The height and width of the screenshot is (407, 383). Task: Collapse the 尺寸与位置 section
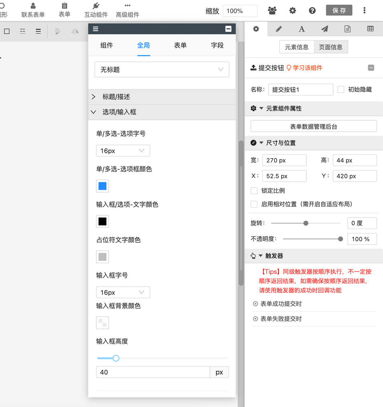click(x=261, y=143)
